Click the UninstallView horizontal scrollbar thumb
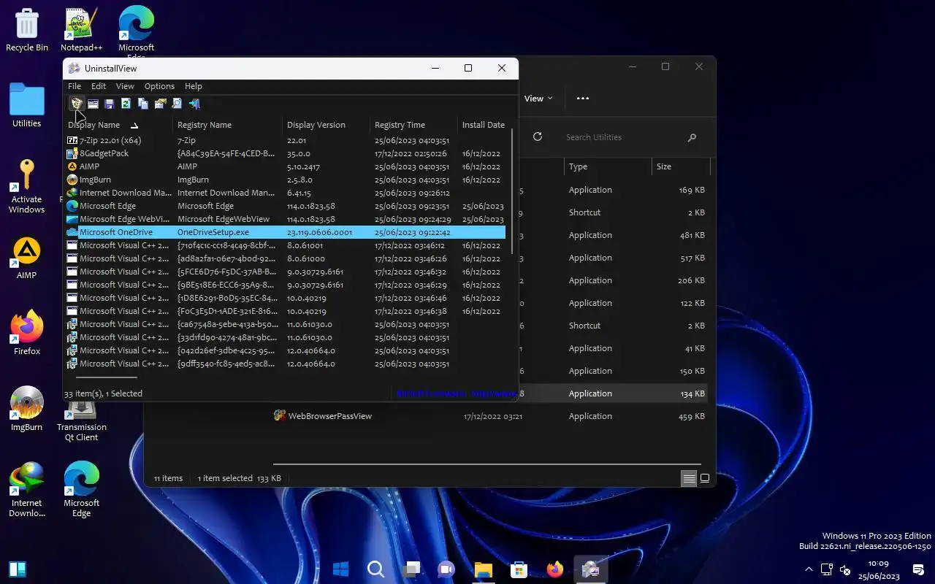This screenshot has width=935, height=584. (107, 377)
